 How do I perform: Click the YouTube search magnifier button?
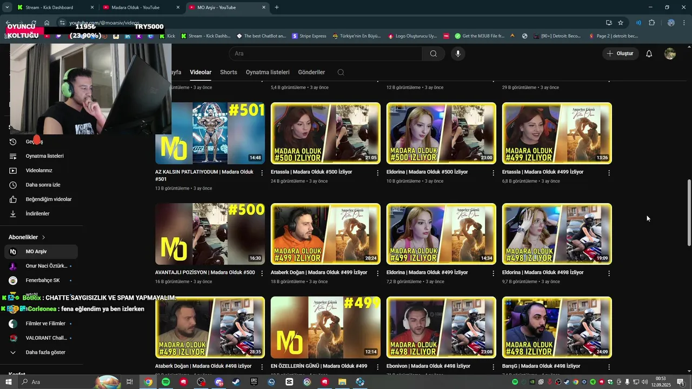point(433,53)
